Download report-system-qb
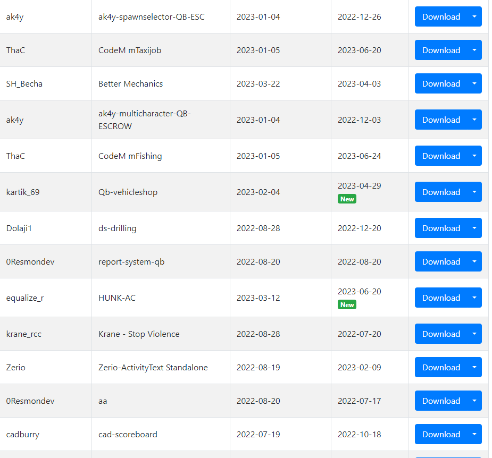This screenshot has width=492, height=458. coord(441,261)
